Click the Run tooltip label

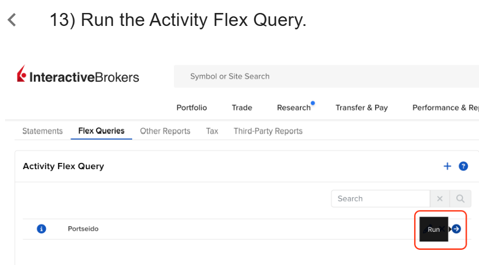click(433, 229)
